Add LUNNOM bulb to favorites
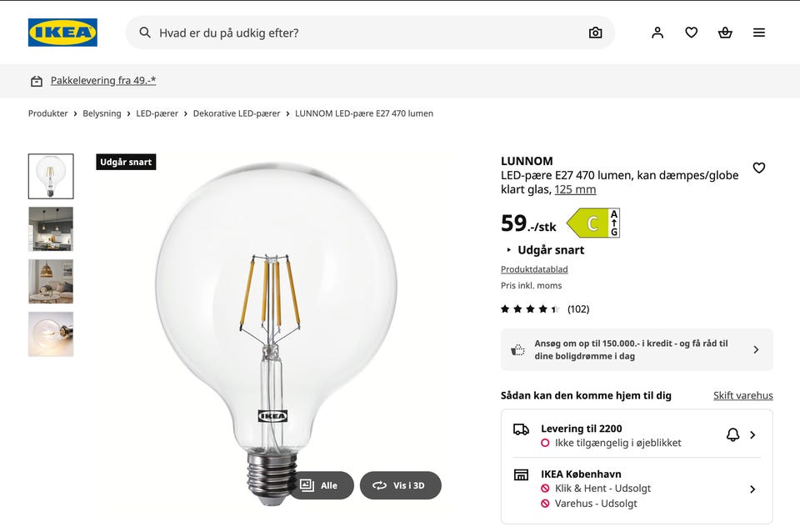Image resolution: width=800 pixels, height=532 pixels. pyautogui.click(x=759, y=168)
